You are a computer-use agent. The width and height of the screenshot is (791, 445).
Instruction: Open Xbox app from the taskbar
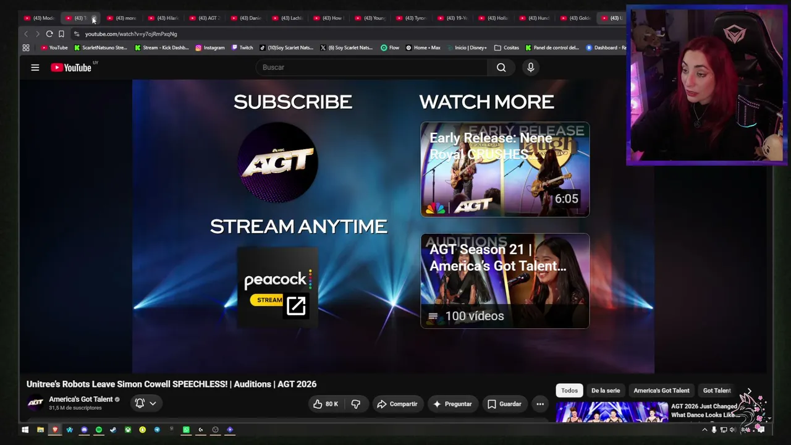click(128, 430)
